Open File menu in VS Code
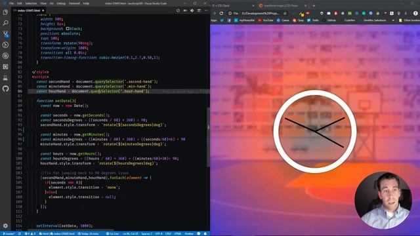 (12, 3)
